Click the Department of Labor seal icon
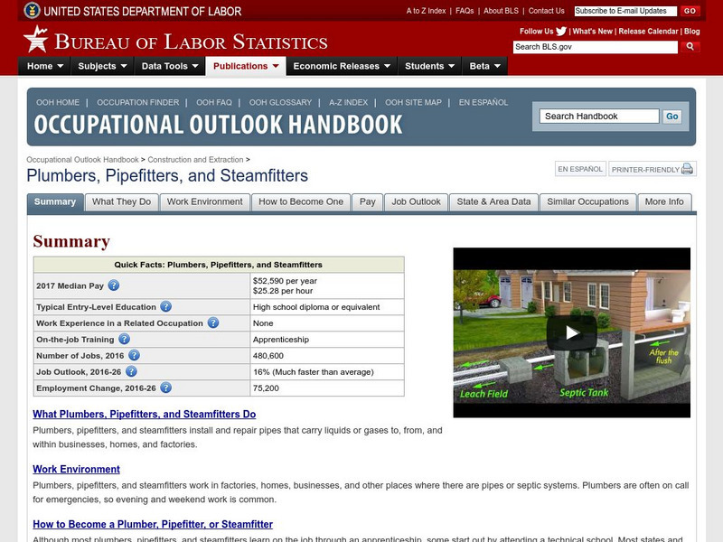This screenshot has width=723, height=542. (x=32, y=10)
